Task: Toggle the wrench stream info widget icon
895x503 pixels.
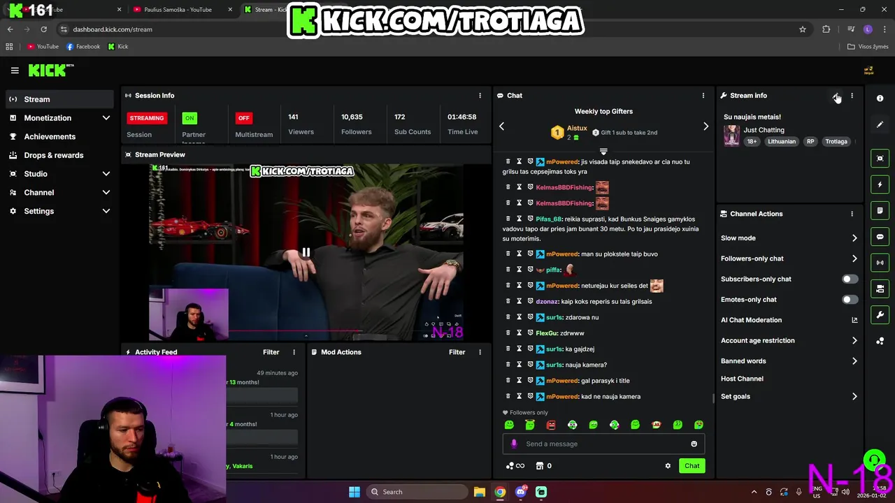Action: pyautogui.click(x=880, y=314)
